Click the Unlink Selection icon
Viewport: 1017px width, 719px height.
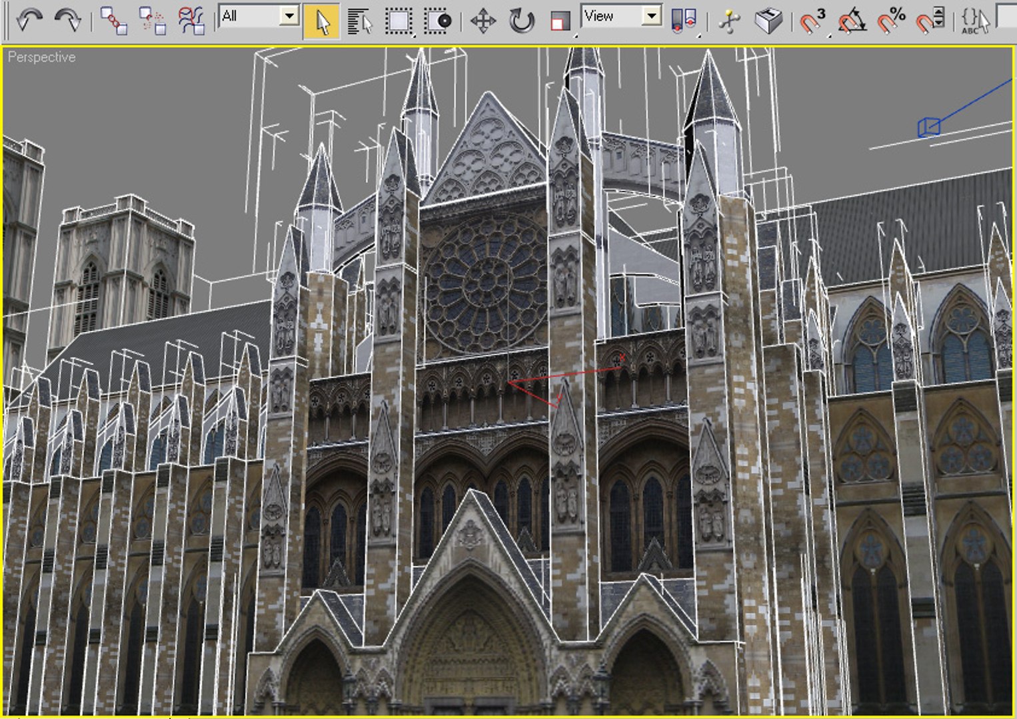pyautogui.click(x=153, y=21)
